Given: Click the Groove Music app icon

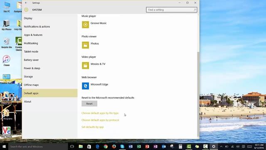Looking at the screenshot, I should (85, 25).
